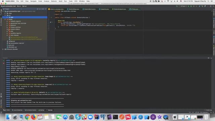Expand the generated-test-sources folder
This screenshot has height=121, width=215.
click(7, 23)
